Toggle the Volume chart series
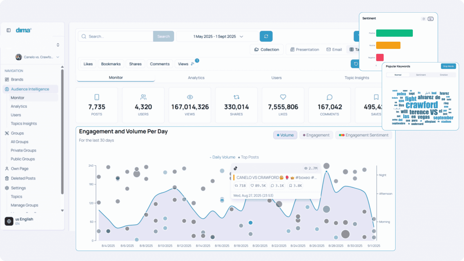The image size is (464, 261). click(x=285, y=135)
